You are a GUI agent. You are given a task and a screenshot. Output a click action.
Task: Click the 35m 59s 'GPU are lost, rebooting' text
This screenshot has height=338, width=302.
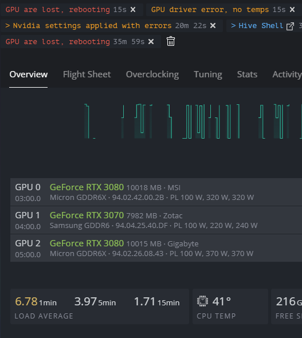58,42
